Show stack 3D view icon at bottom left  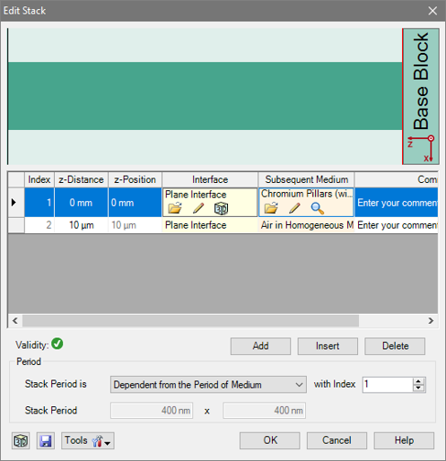click(21, 440)
